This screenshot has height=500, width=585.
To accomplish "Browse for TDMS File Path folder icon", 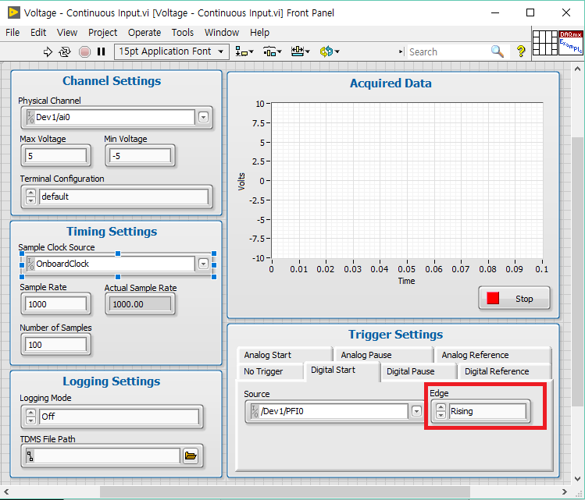I will click(x=191, y=456).
